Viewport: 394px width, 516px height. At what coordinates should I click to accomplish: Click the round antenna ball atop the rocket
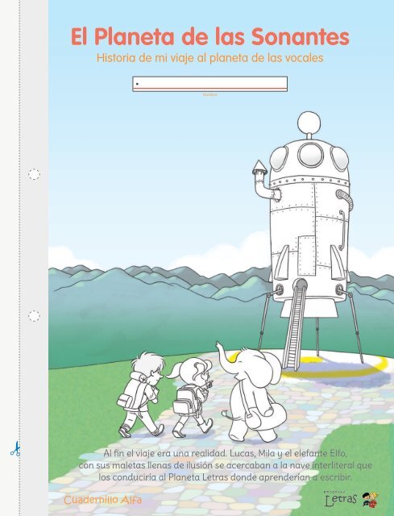tap(309, 123)
